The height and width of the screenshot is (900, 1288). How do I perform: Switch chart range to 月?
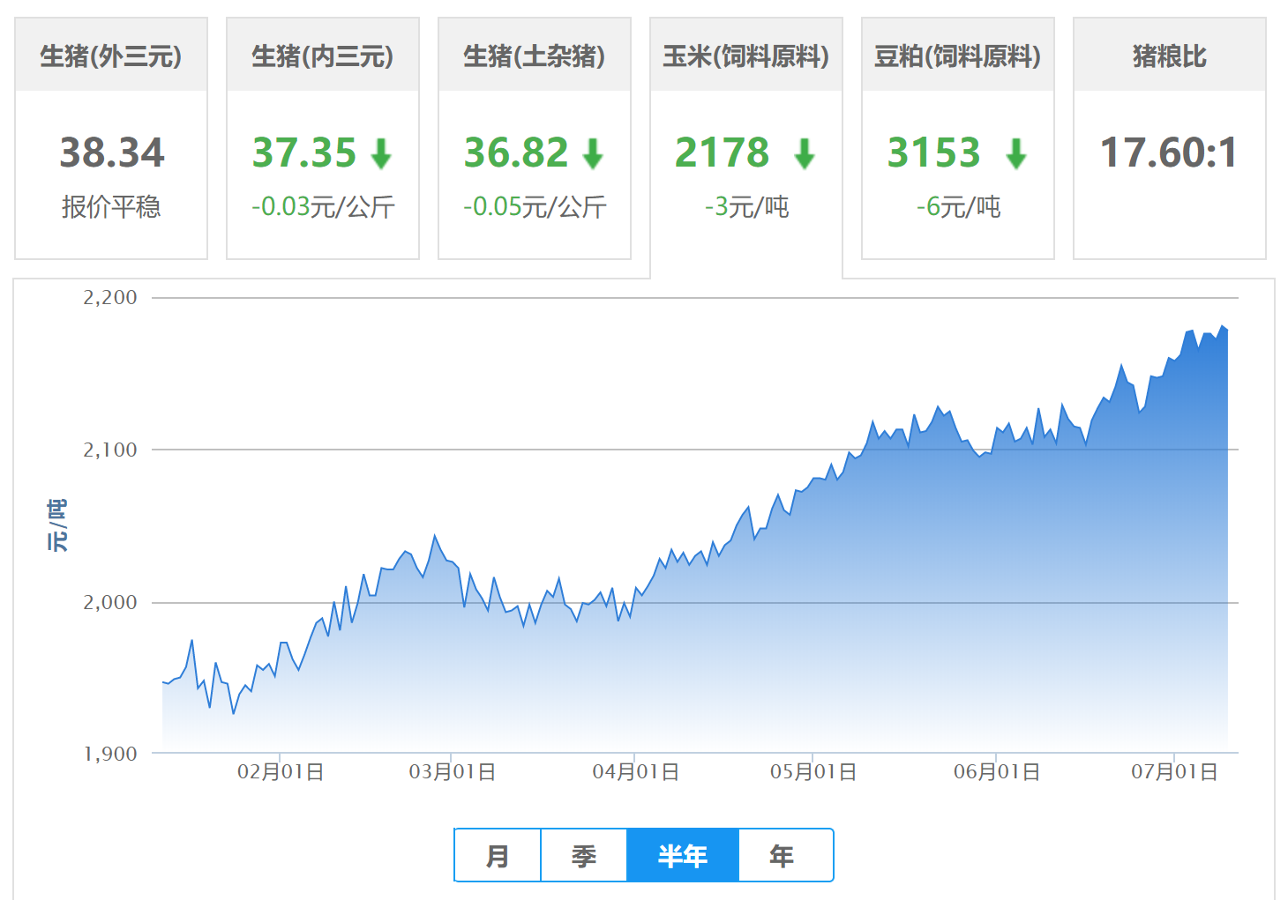(x=498, y=855)
